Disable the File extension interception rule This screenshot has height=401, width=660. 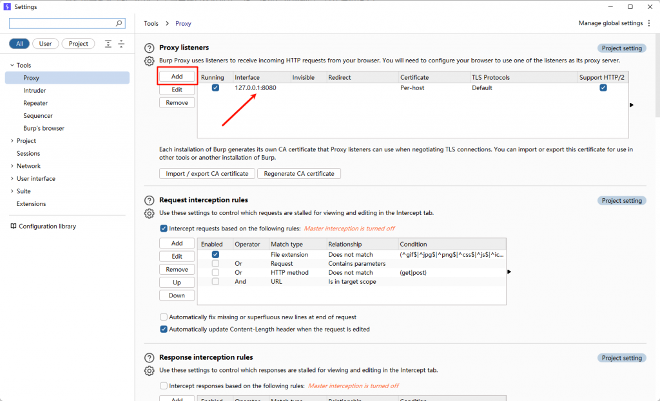tap(215, 254)
